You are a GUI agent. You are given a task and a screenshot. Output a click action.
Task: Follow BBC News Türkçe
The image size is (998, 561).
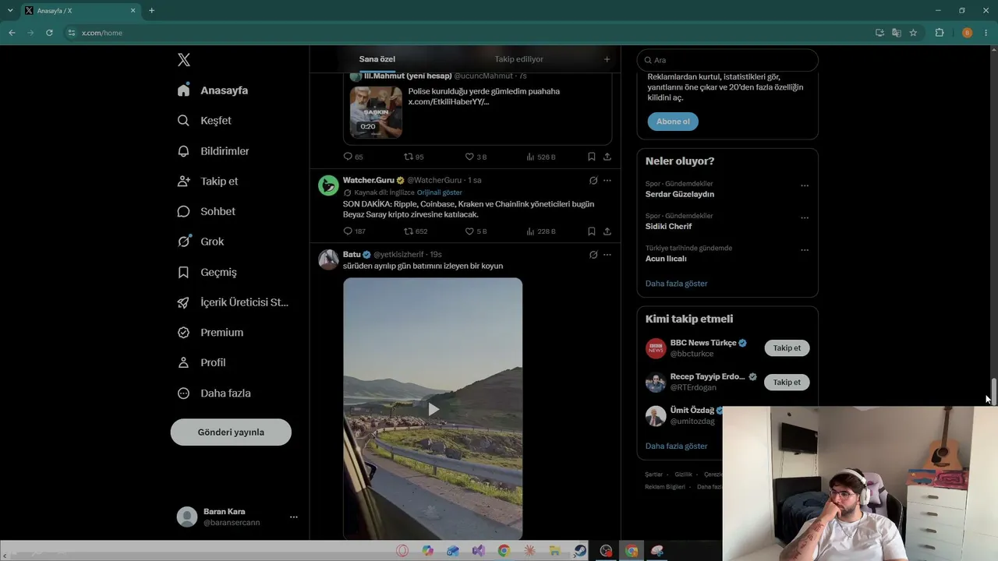(x=787, y=348)
